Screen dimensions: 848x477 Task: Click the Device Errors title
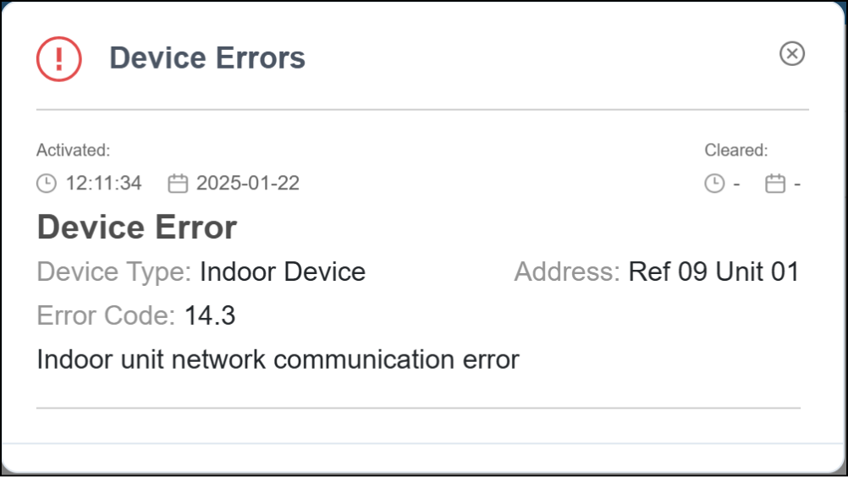pyautogui.click(x=207, y=58)
